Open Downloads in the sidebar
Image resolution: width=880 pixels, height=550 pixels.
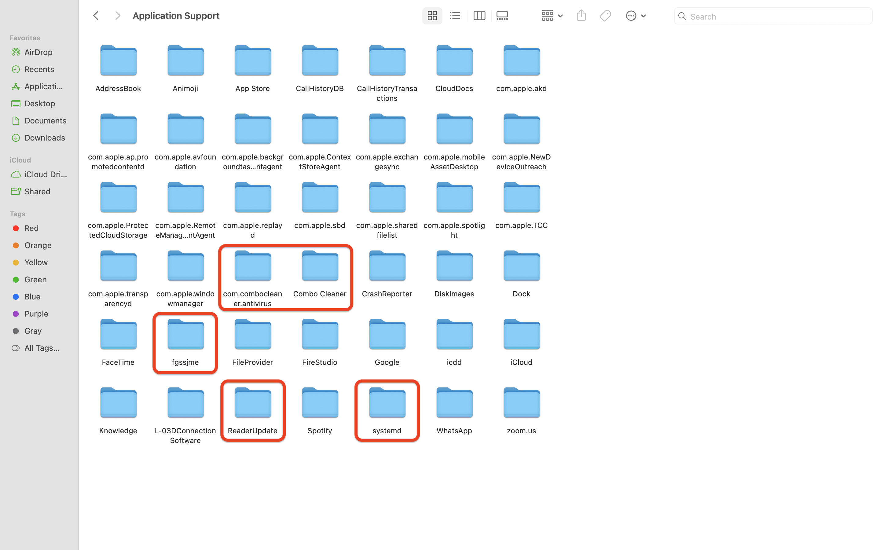coord(44,137)
